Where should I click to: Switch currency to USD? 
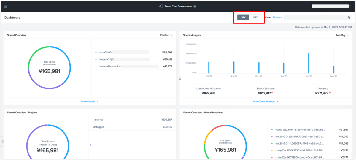[255, 18]
